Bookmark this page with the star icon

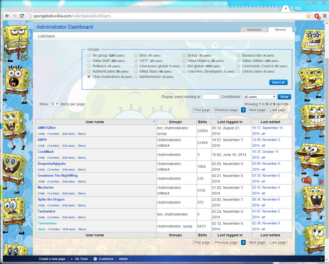tap(309, 16)
